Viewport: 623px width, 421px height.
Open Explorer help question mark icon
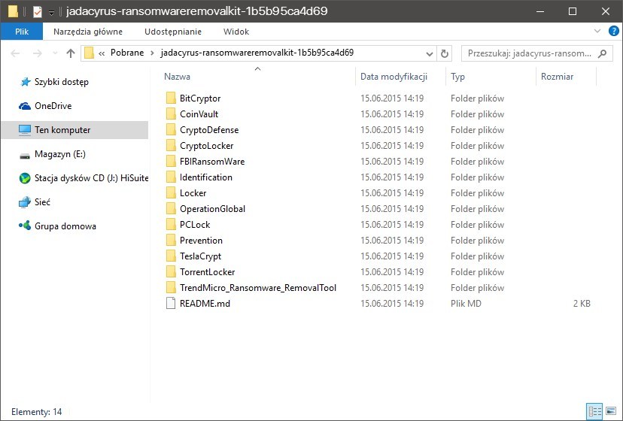613,31
